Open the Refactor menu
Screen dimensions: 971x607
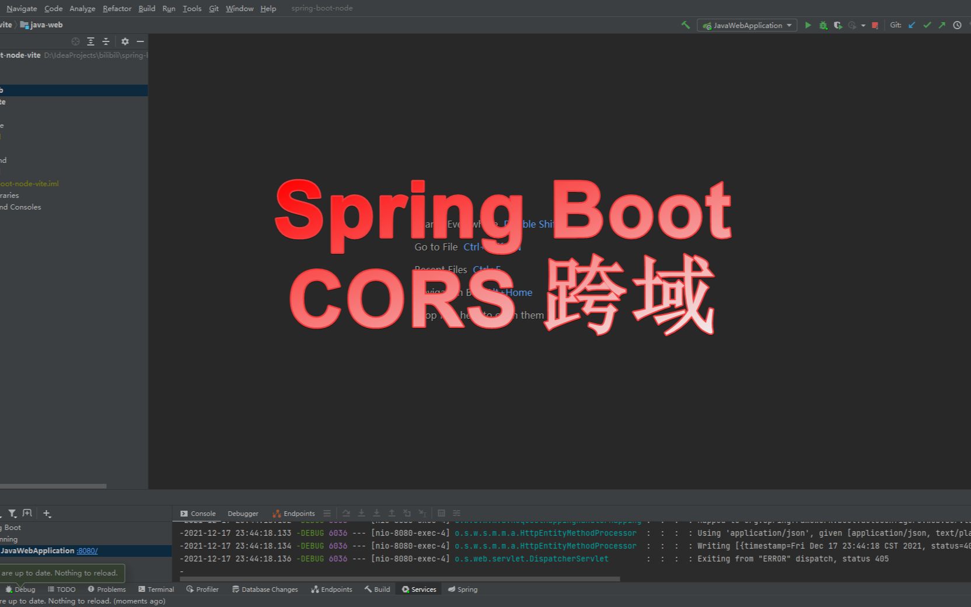coord(117,8)
